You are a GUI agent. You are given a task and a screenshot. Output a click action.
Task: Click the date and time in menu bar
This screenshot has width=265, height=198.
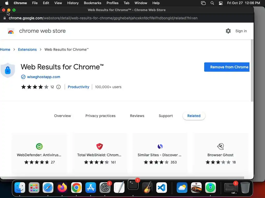coord(244,3)
